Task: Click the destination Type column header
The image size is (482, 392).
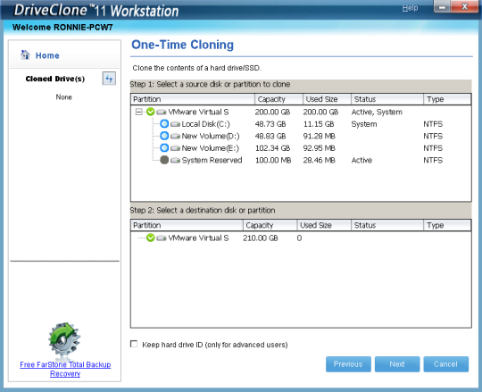Action: point(447,225)
